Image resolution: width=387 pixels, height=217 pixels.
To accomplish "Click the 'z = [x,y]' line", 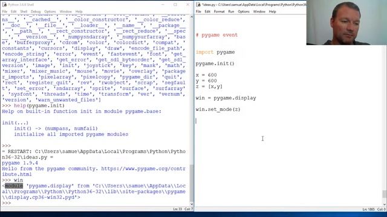I will coord(209,86).
